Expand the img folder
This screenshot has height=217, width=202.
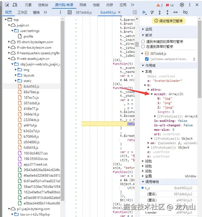pyautogui.click(x=16, y=70)
